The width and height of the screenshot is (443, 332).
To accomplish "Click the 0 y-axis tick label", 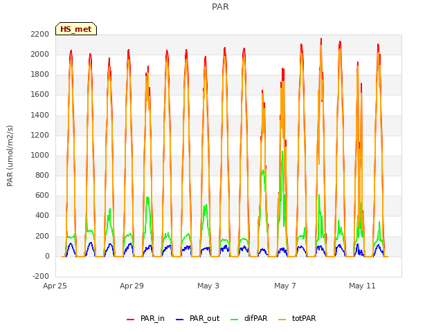I will point(47,256).
